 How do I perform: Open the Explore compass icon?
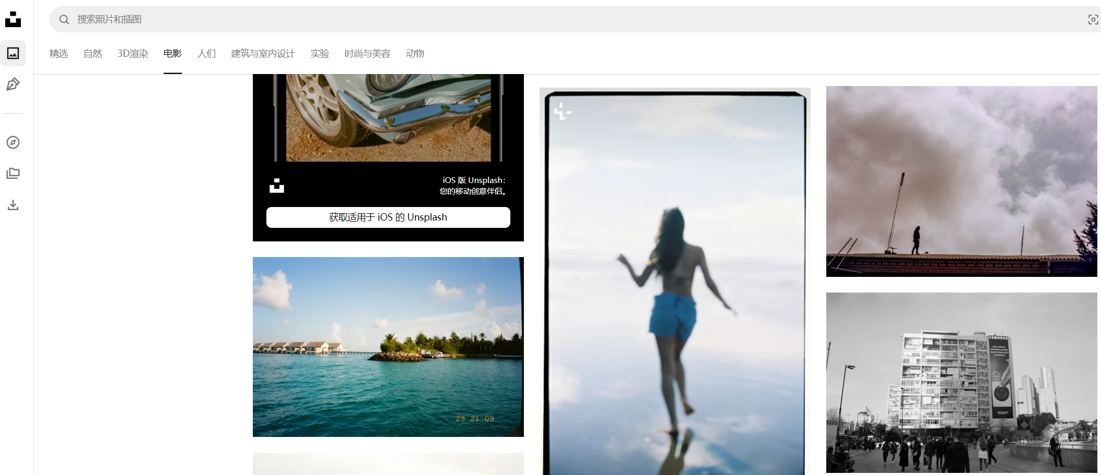tap(13, 142)
